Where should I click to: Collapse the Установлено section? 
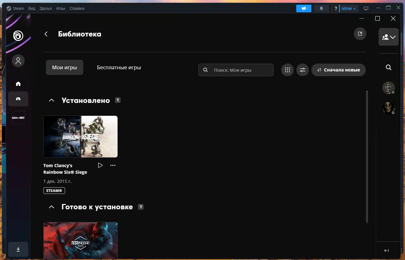pos(52,100)
